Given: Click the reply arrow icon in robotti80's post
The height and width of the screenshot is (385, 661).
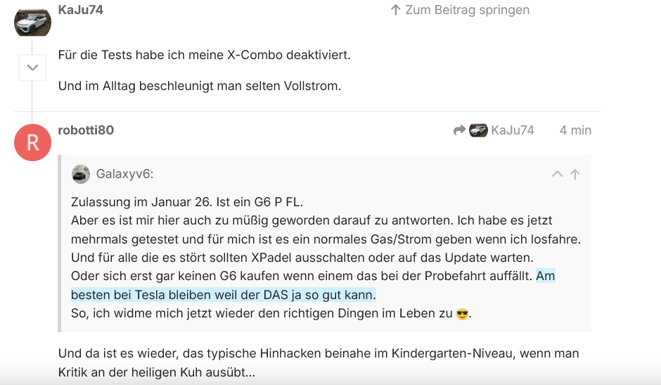Looking at the screenshot, I should [x=460, y=130].
